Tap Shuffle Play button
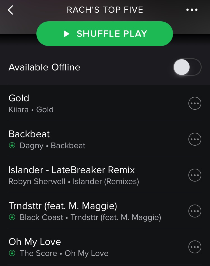The image size is (210, 266). pyautogui.click(x=105, y=34)
